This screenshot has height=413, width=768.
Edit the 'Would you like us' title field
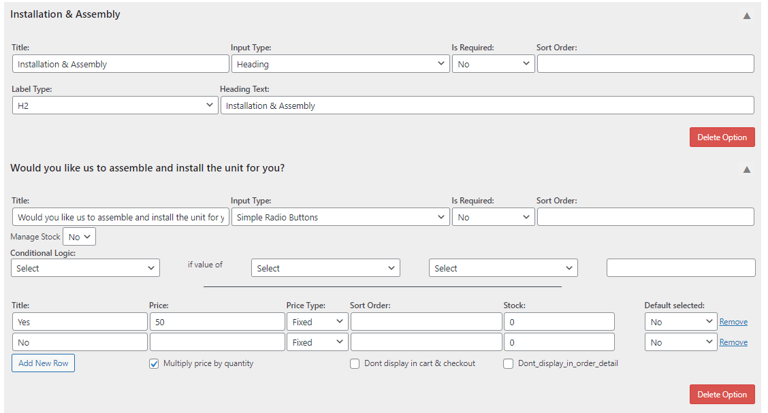pos(121,217)
